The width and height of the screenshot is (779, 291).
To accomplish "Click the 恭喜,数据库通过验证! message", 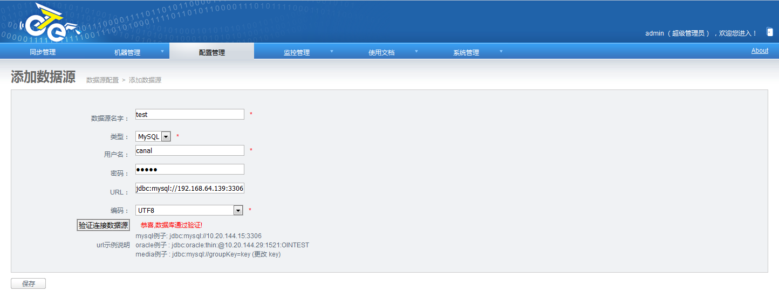I will point(172,225).
